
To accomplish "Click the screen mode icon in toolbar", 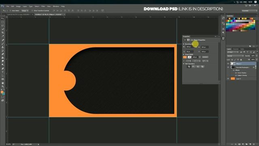I will point(3,100).
